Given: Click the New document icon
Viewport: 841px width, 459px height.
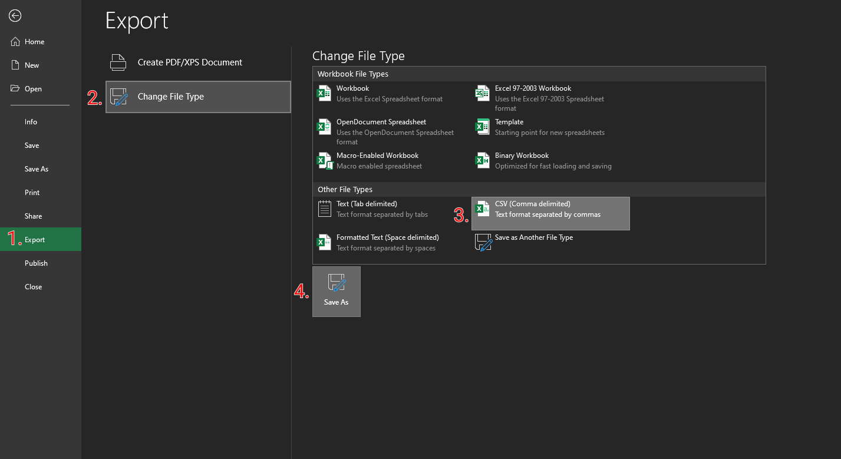Looking at the screenshot, I should [x=15, y=65].
